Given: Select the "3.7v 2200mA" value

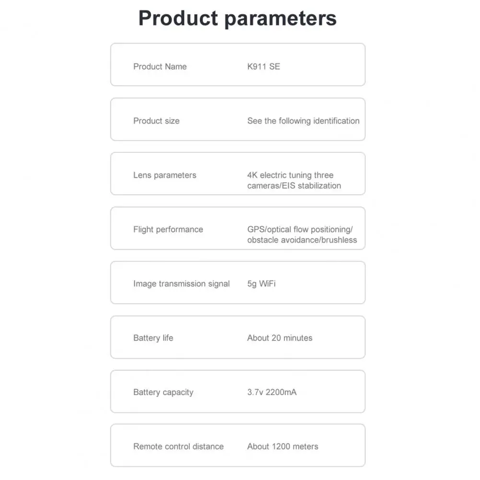Looking at the screenshot, I should point(272,392).
